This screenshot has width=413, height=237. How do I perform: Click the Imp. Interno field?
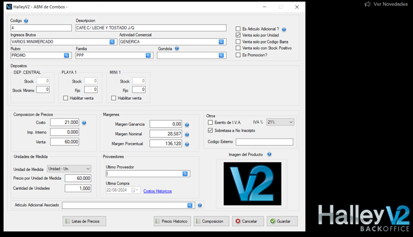64,132
